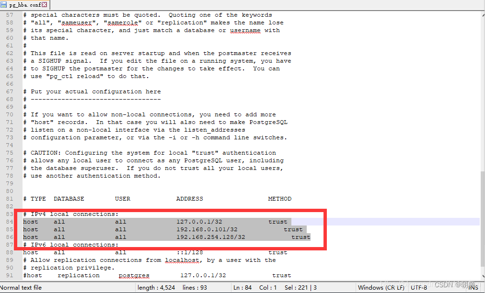This screenshot has width=485, height=293.
Task: Click the underlined word 'localhost' on line 89
Action: (x=182, y=260)
